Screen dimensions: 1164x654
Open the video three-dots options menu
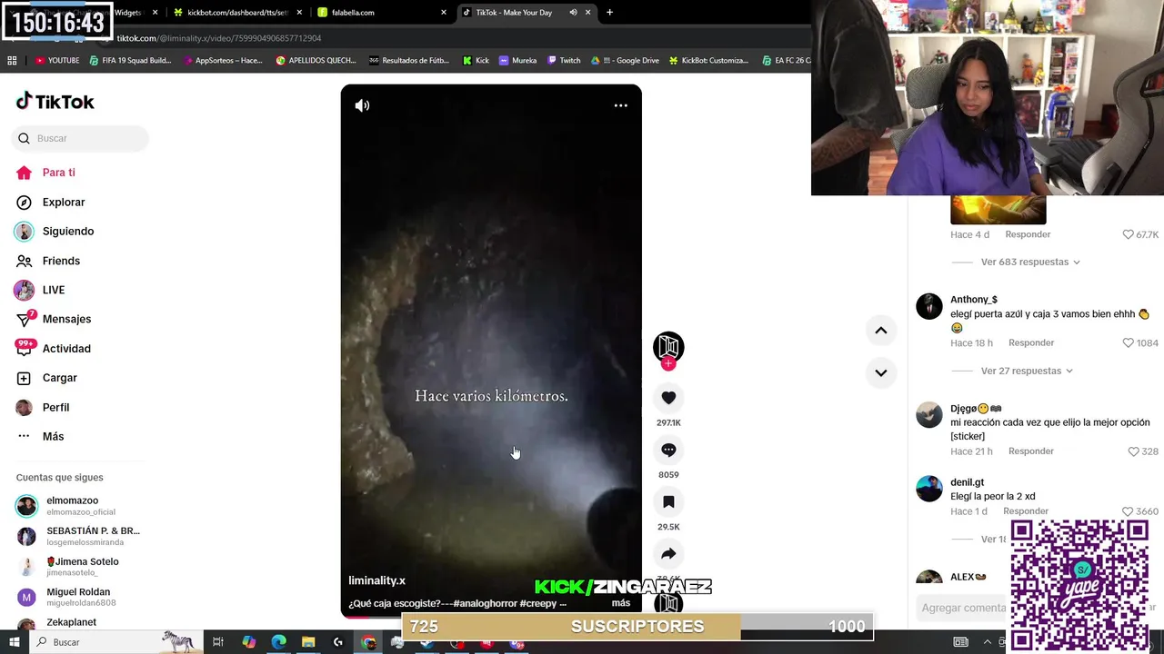click(620, 105)
